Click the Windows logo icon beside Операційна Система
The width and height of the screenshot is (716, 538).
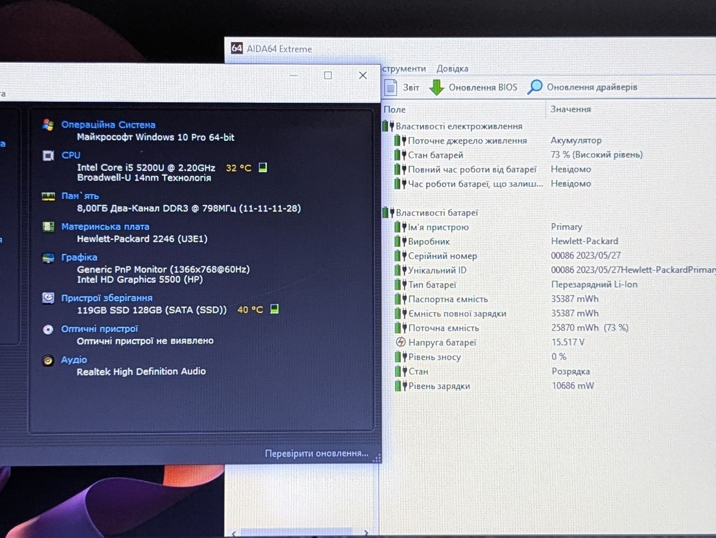tap(48, 125)
